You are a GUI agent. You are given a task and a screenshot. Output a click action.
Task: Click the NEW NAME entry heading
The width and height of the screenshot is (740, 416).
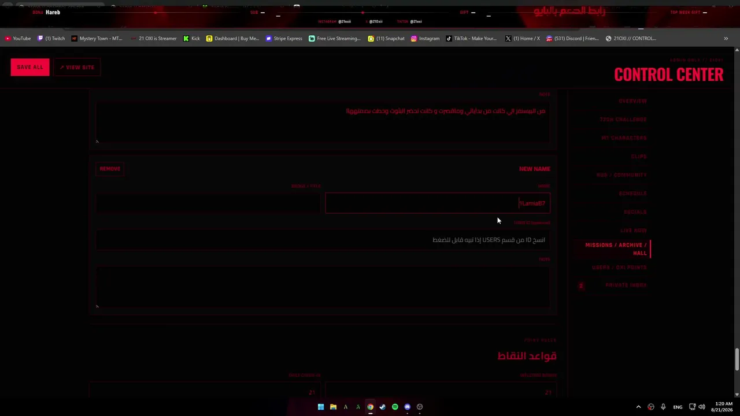(x=534, y=169)
